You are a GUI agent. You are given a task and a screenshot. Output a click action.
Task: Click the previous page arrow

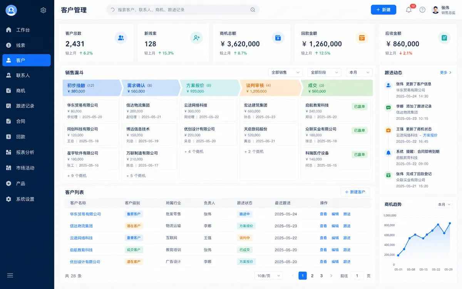(x=293, y=276)
